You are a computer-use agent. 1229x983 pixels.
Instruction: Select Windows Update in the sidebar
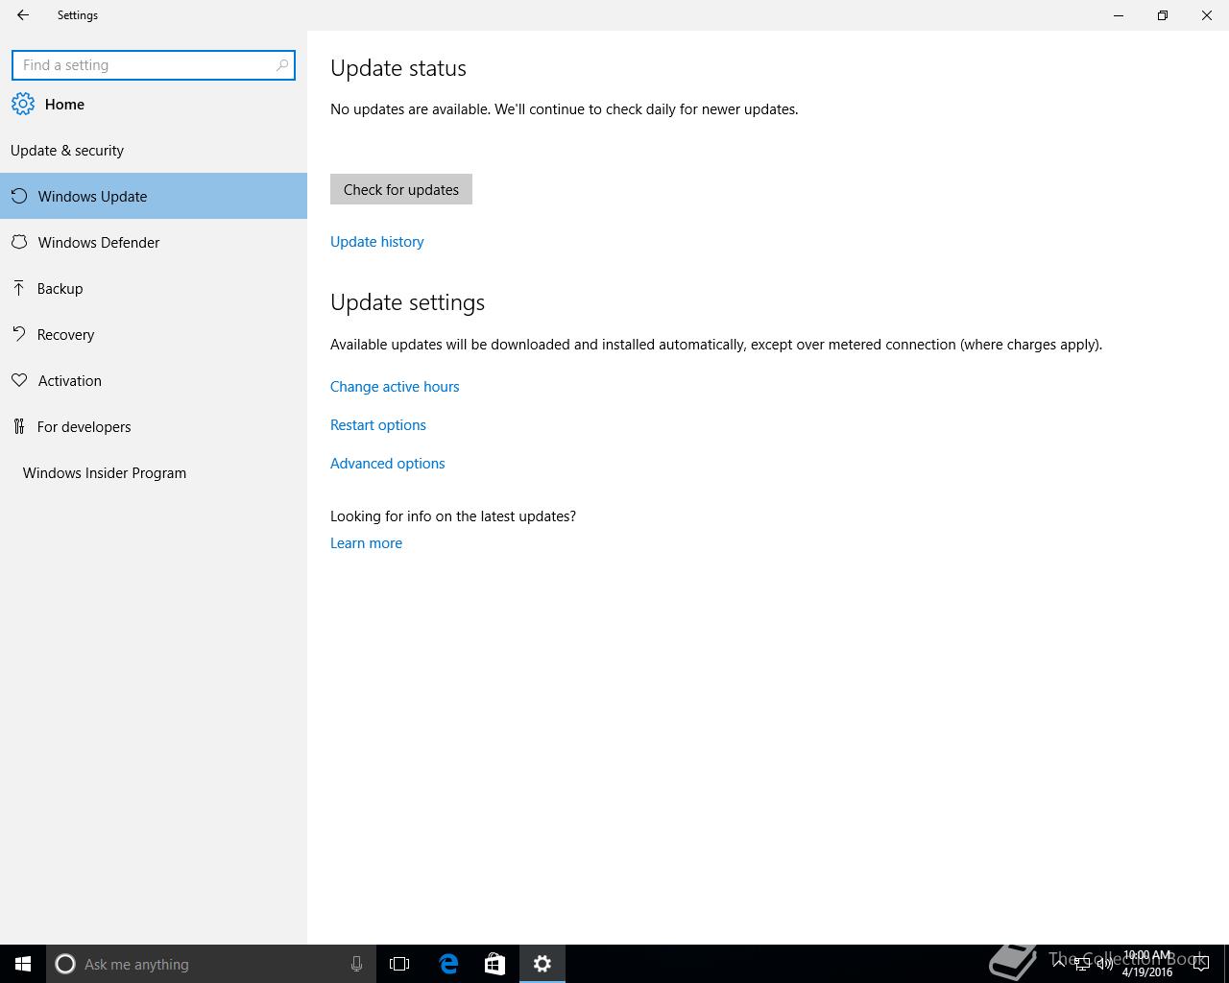pos(154,196)
